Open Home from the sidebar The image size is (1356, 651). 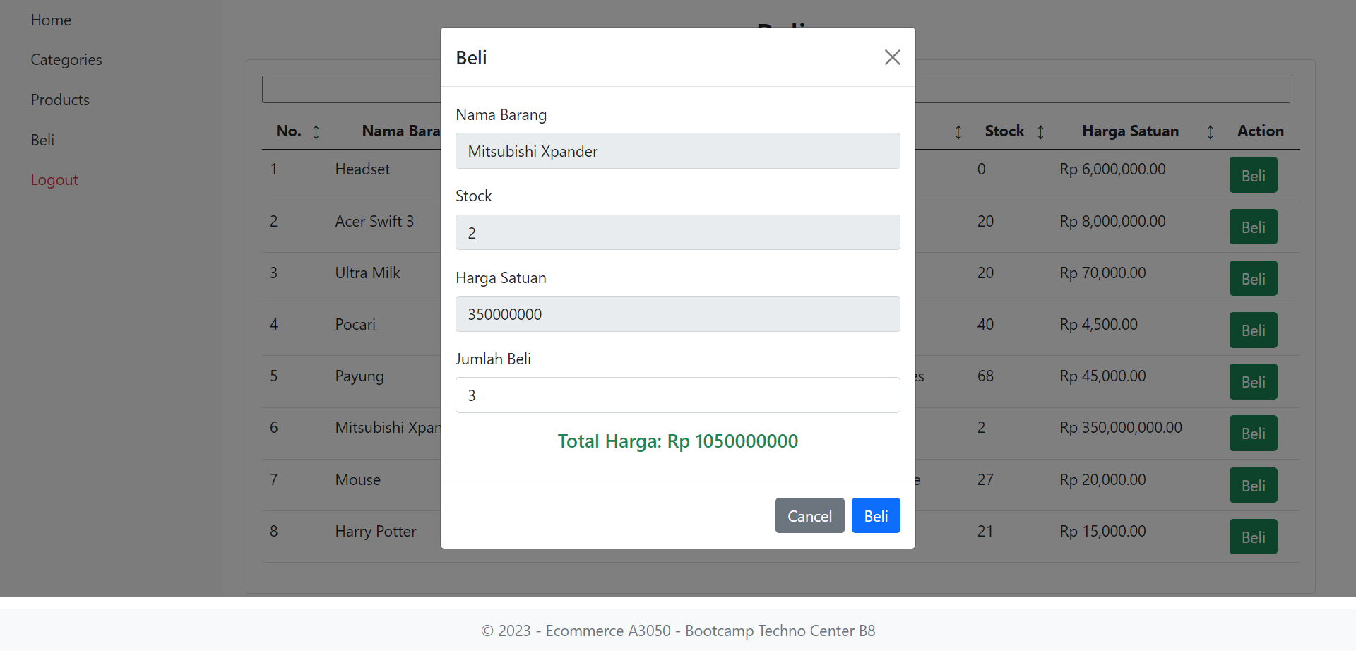coord(51,20)
